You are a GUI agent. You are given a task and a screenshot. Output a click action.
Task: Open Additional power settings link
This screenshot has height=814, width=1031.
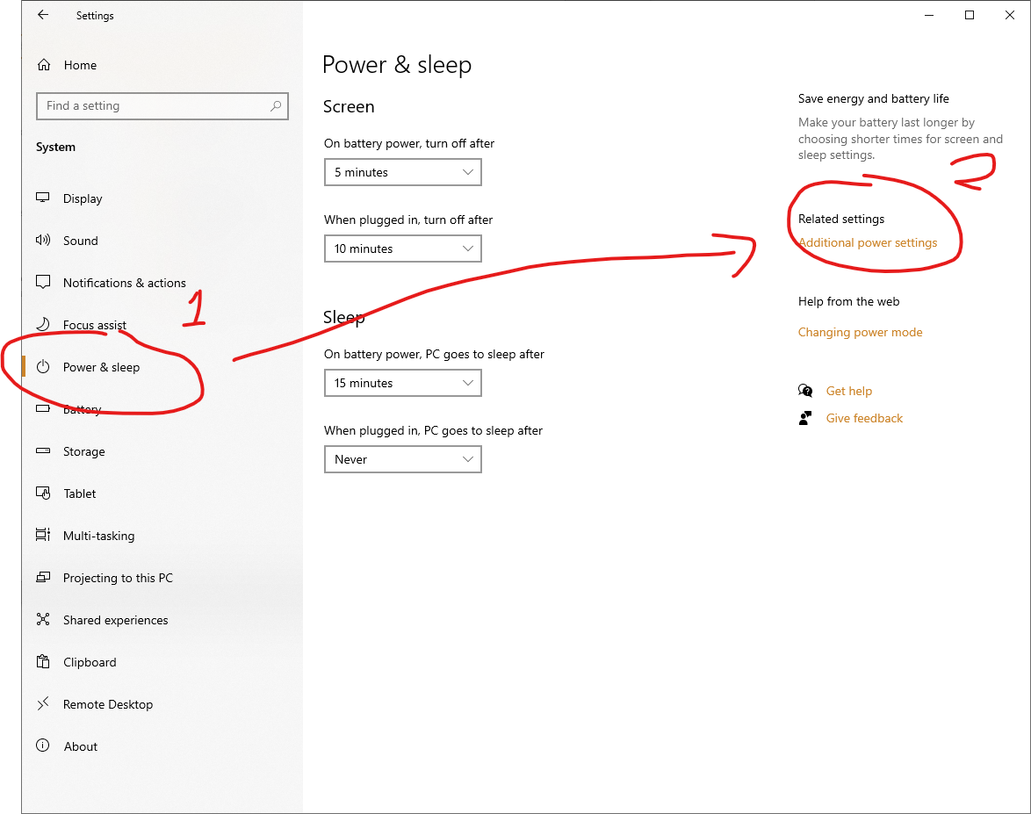[x=868, y=242]
